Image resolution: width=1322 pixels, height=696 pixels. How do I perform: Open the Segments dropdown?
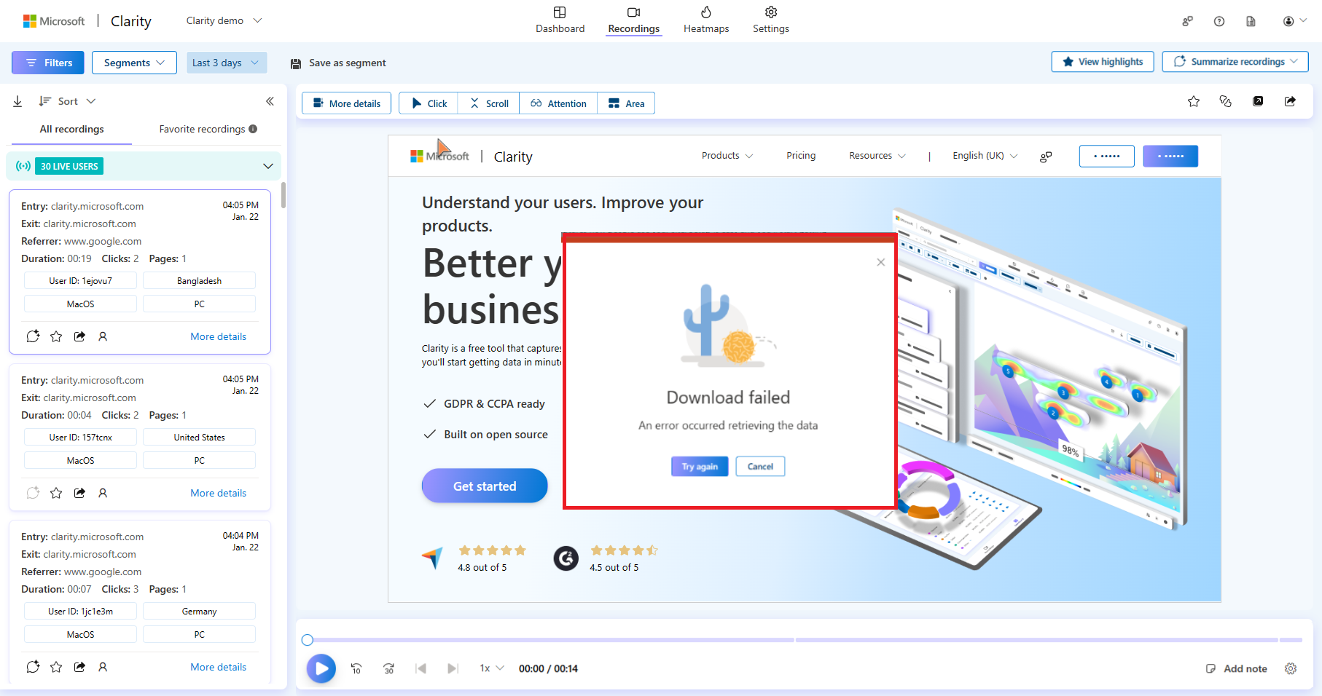click(134, 63)
